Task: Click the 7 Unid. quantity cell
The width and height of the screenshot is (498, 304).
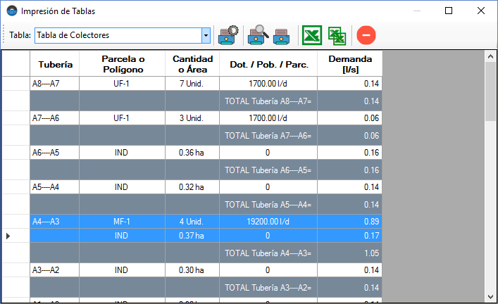Action: click(192, 84)
